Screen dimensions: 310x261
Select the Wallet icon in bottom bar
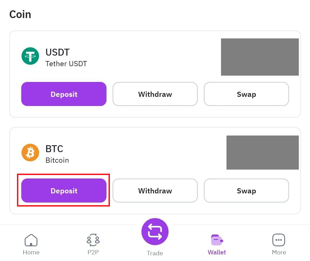click(217, 240)
